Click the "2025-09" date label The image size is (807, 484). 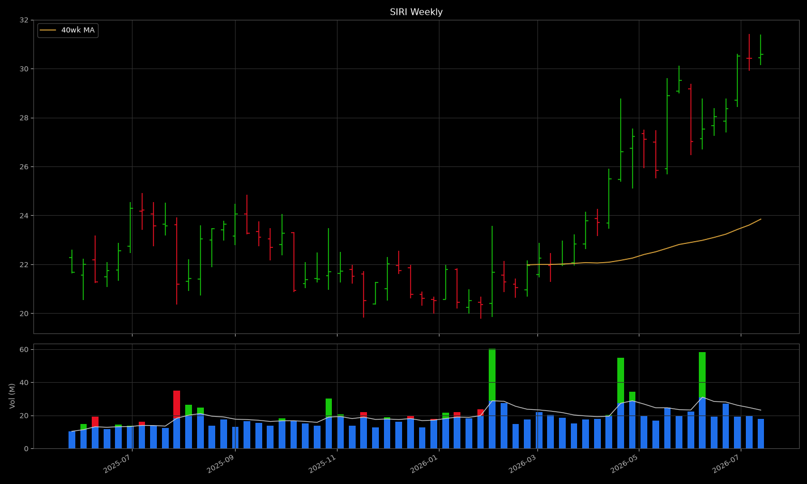tap(221, 464)
